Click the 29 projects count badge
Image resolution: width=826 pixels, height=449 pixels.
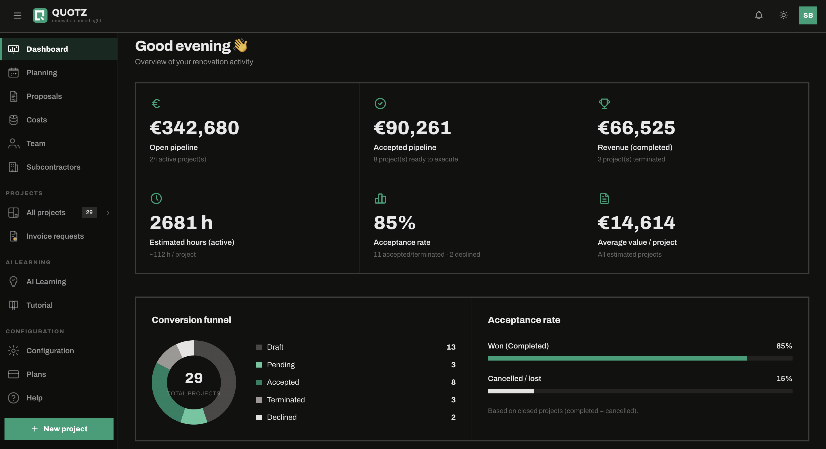pos(89,212)
